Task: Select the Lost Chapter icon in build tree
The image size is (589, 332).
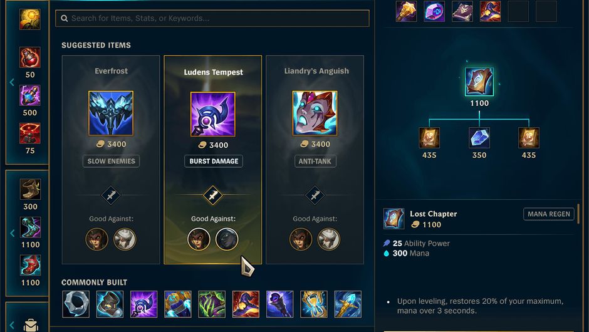Action: pyautogui.click(x=479, y=82)
